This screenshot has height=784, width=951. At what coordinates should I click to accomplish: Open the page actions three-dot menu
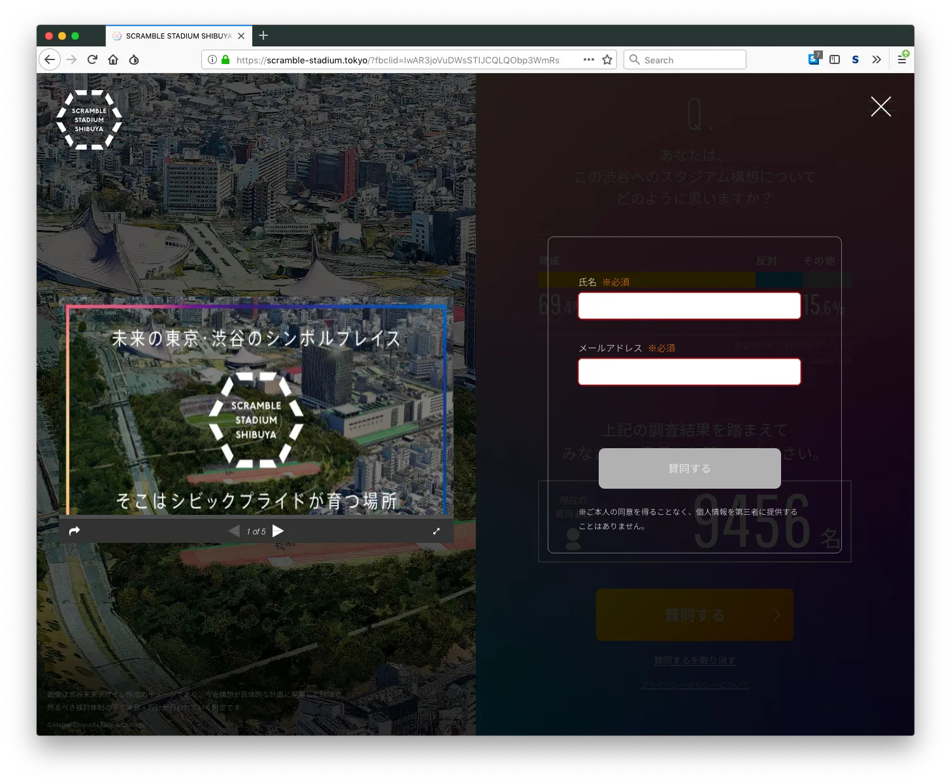(x=588, y=59)
